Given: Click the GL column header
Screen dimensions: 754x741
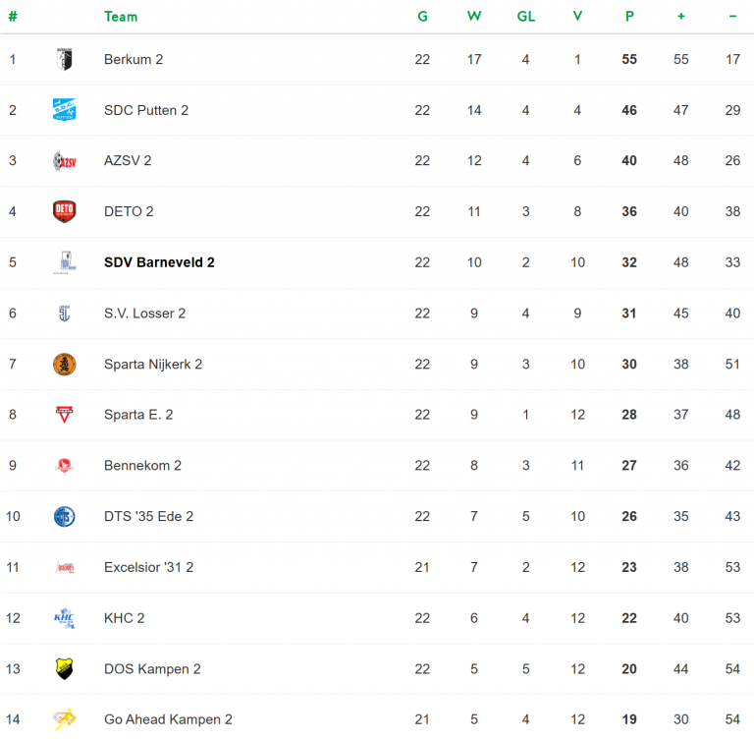Looking at the screenshot, I should (525, 17).
